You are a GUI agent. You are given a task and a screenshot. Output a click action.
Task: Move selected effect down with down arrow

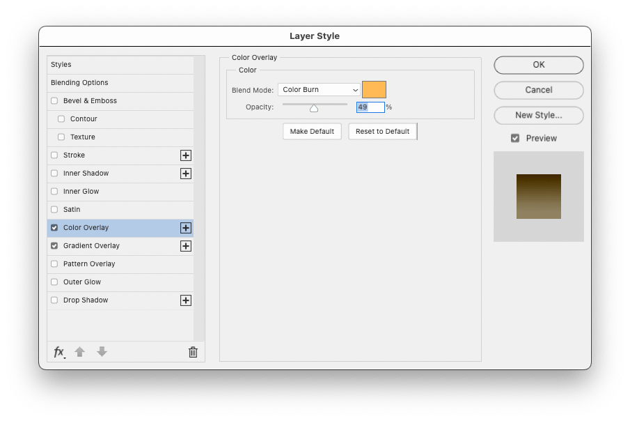point(102,352)
